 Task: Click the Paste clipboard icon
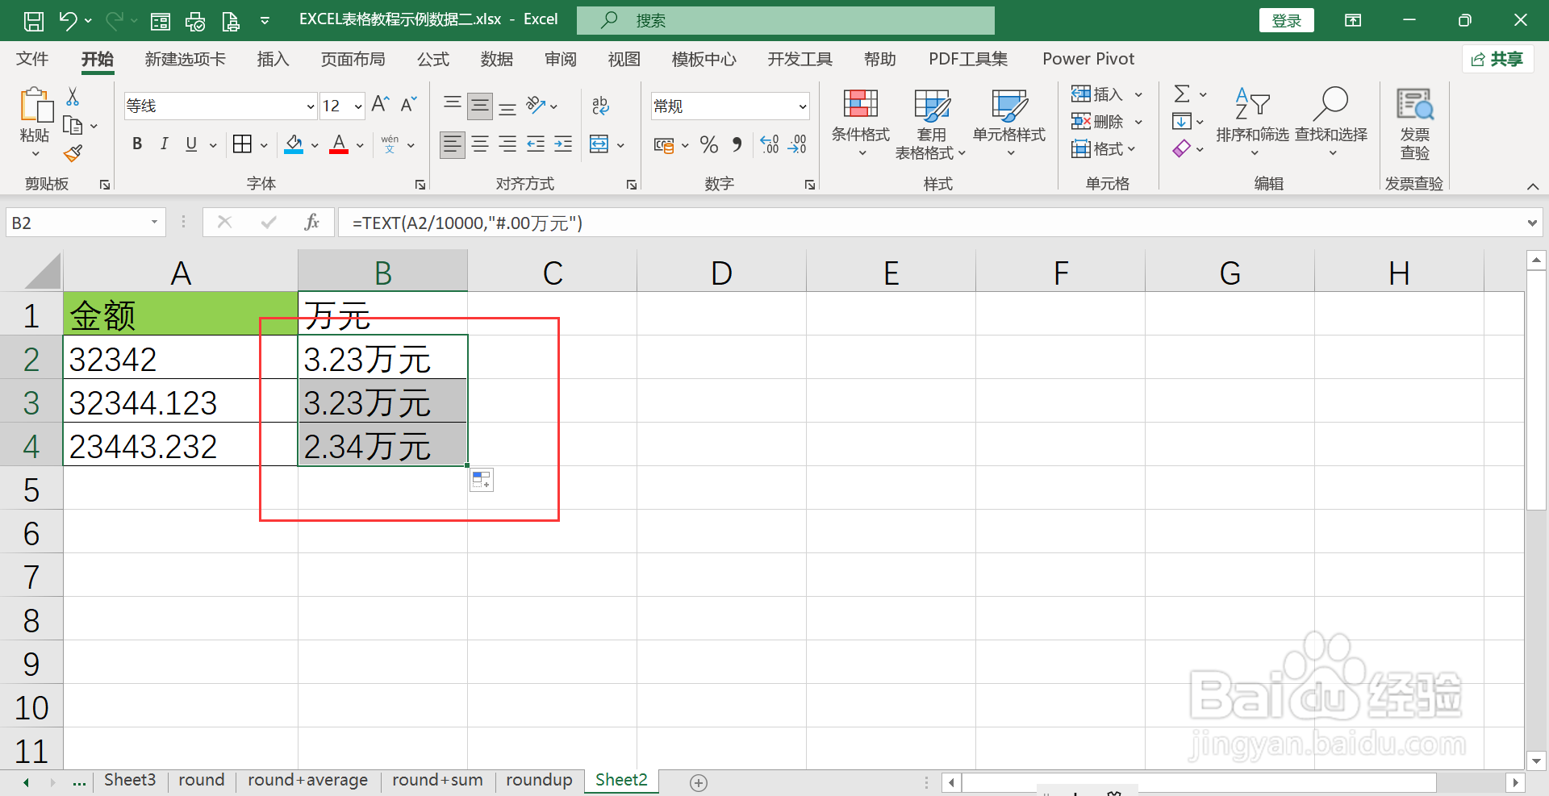(35, 105)
